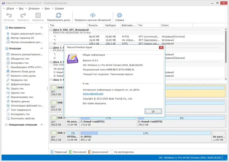Viewport: 229px width, 162px height.
Task: Select Удалить том operation
Action: tap(15, 93)
